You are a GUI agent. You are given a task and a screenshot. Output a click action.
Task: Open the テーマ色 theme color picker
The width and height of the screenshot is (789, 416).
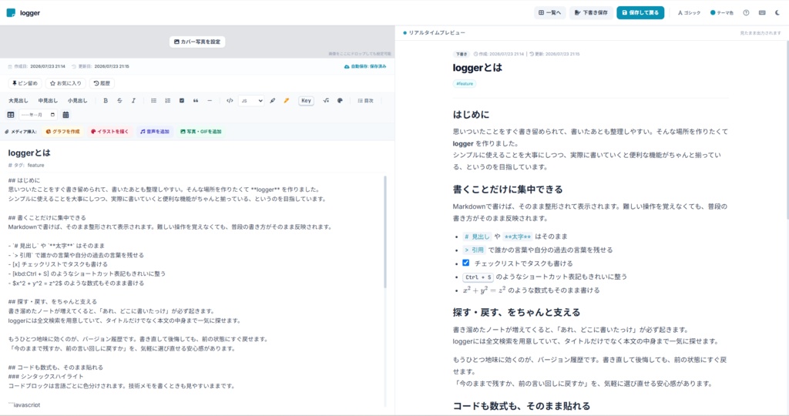[x=721, y=12]
